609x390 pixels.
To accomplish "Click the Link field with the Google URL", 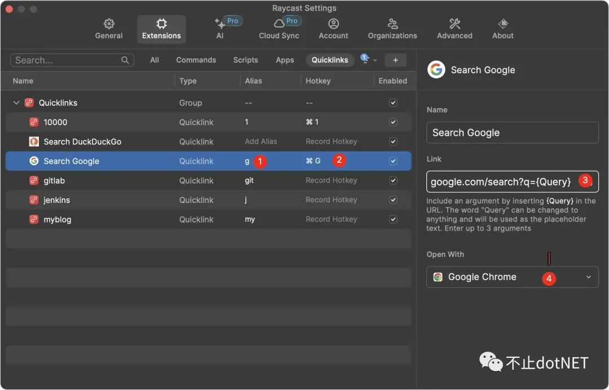I will (x=512, y=181).
